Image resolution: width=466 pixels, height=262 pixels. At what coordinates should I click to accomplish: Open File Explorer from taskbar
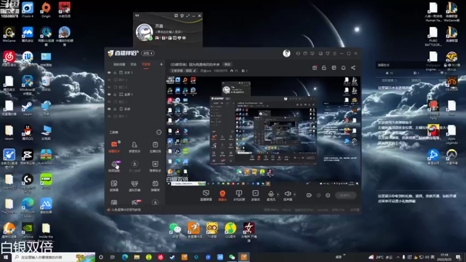pos(137,257)
